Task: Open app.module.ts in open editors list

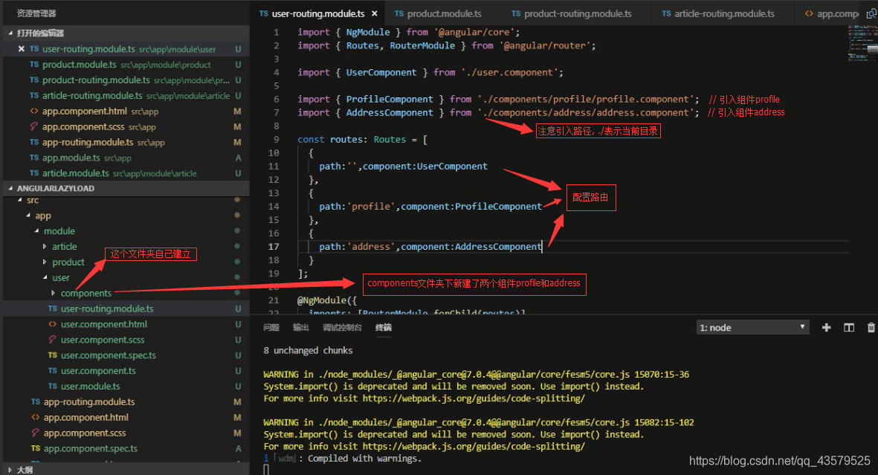Action: 126,158
